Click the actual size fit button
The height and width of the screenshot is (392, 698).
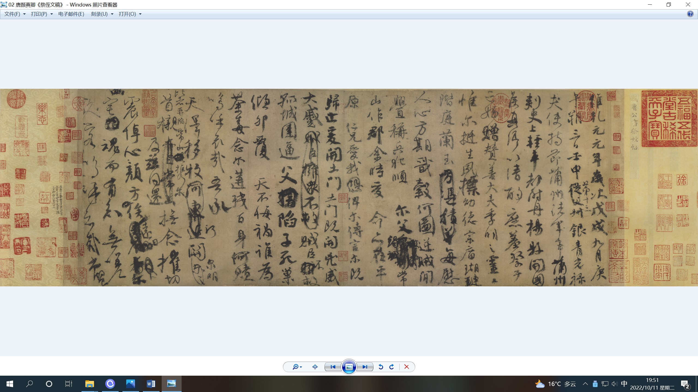(315, 367)
